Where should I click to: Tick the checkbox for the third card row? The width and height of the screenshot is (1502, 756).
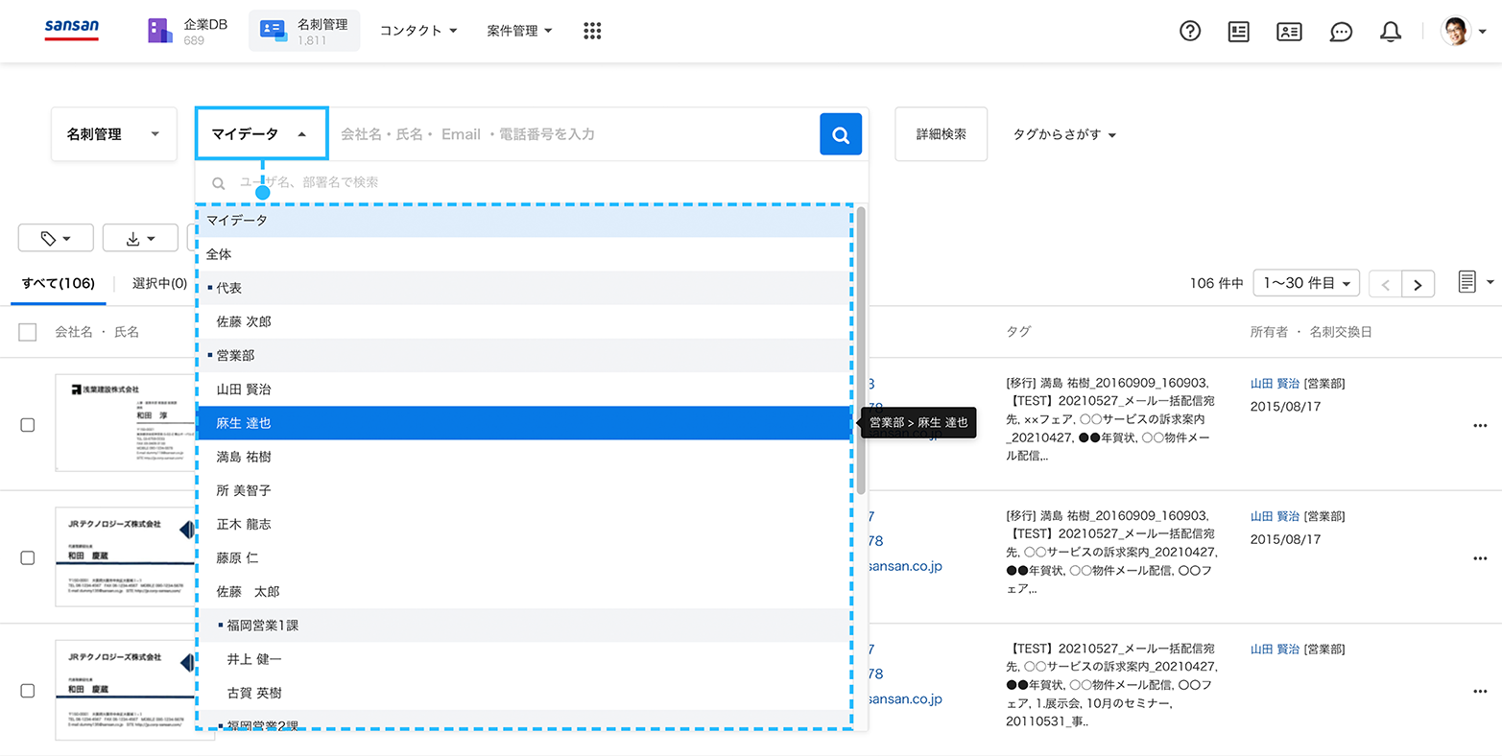(x=28, y=691)
